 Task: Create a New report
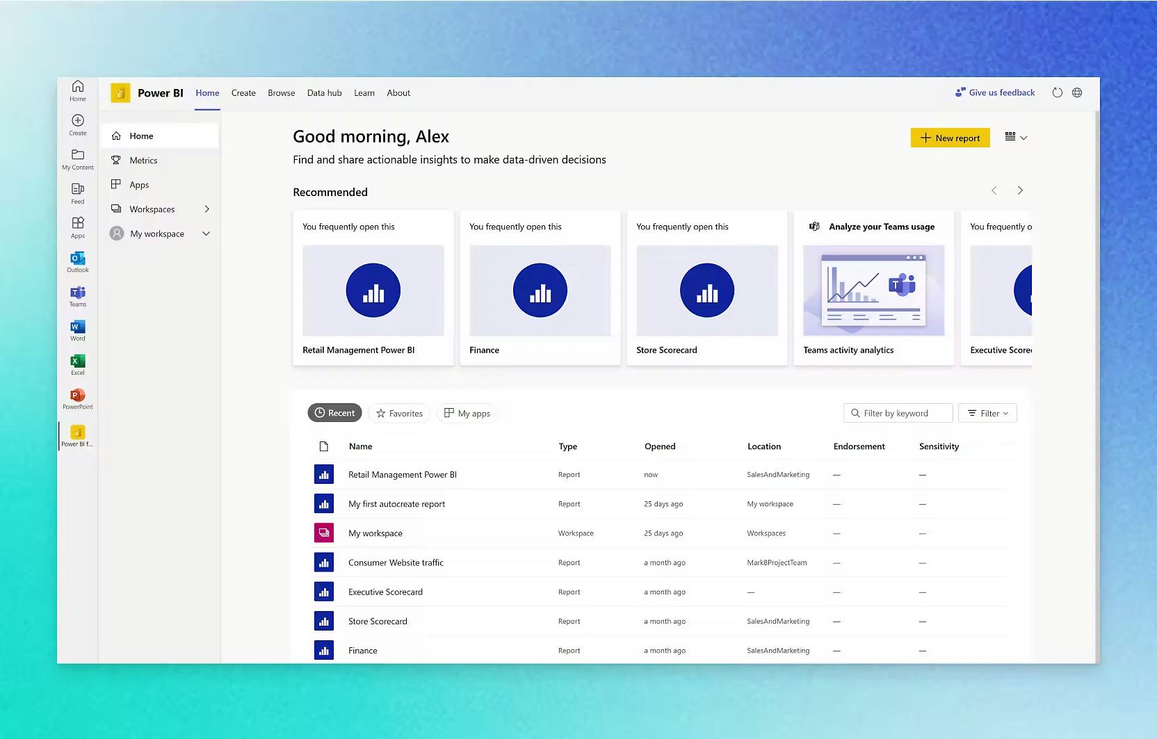(x=950, y=137)
